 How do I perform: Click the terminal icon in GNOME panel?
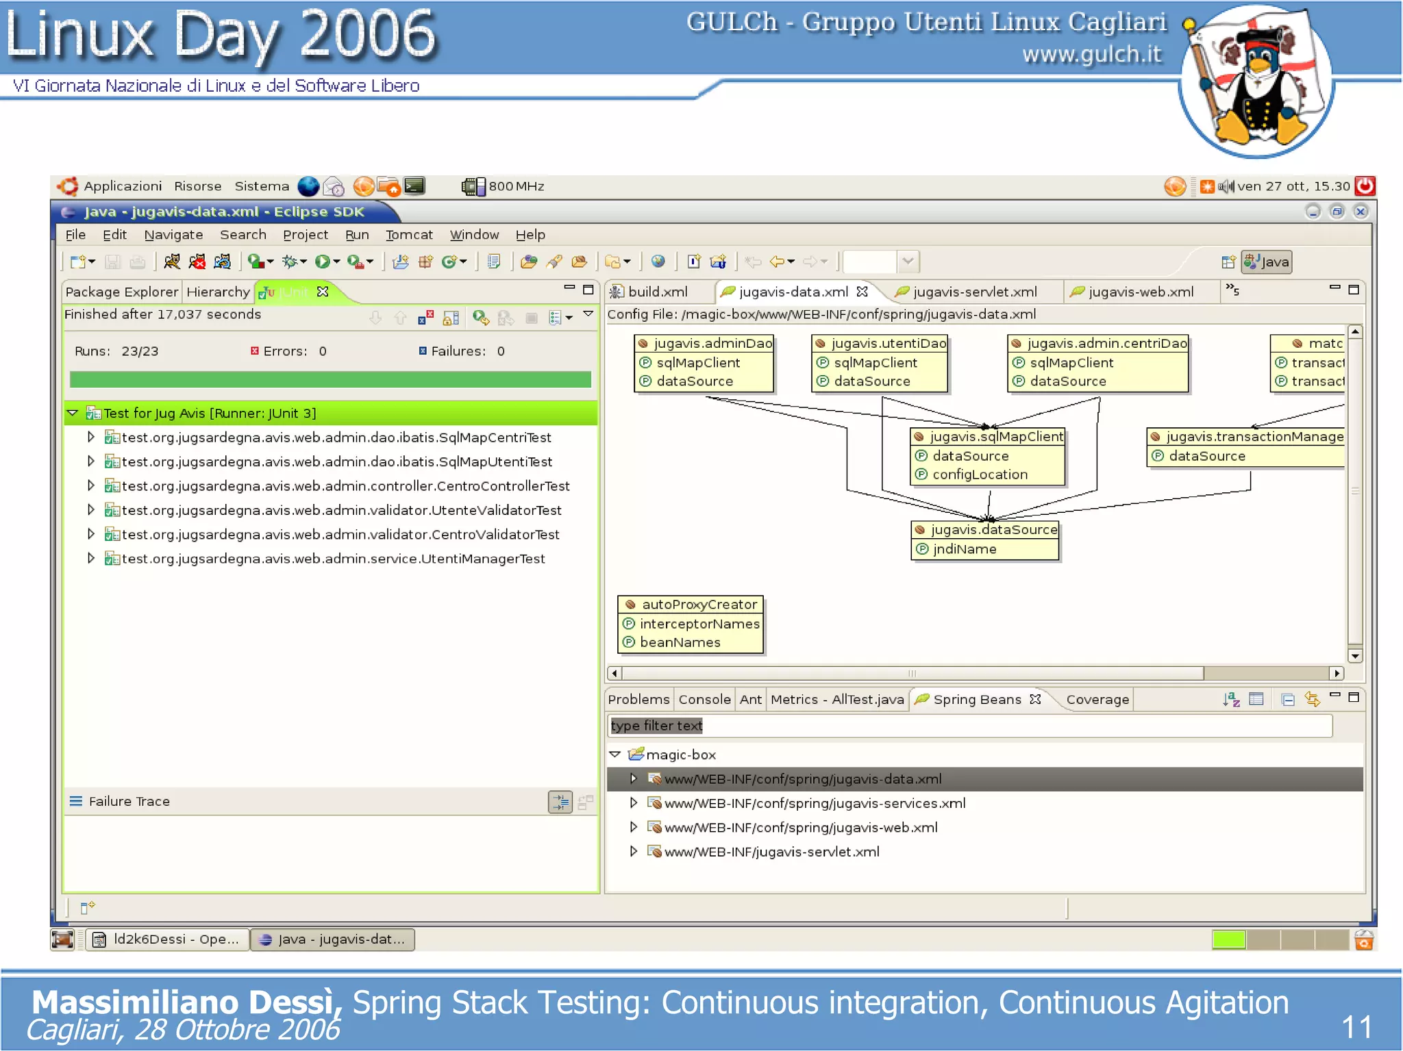(414, 186)
